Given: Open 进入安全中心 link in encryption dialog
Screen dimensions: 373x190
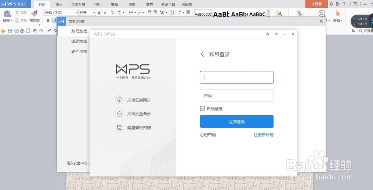Looking at the screenshot, I should (x=78, y=163).
